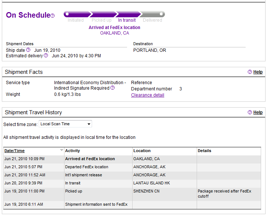This screenshot has width=267, height=216.
Task: Click help icon after Indirect Signature Required
Action: [113, 88]
